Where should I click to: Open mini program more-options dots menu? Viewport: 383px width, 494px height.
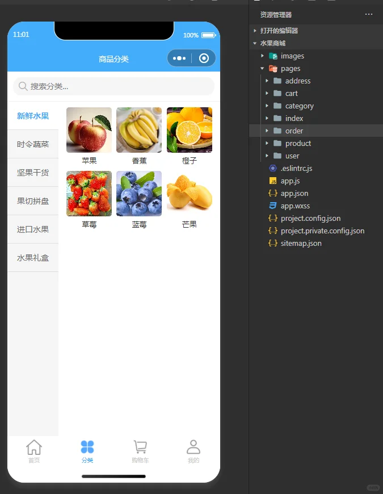pyautogui.click(x=179, y=58)
